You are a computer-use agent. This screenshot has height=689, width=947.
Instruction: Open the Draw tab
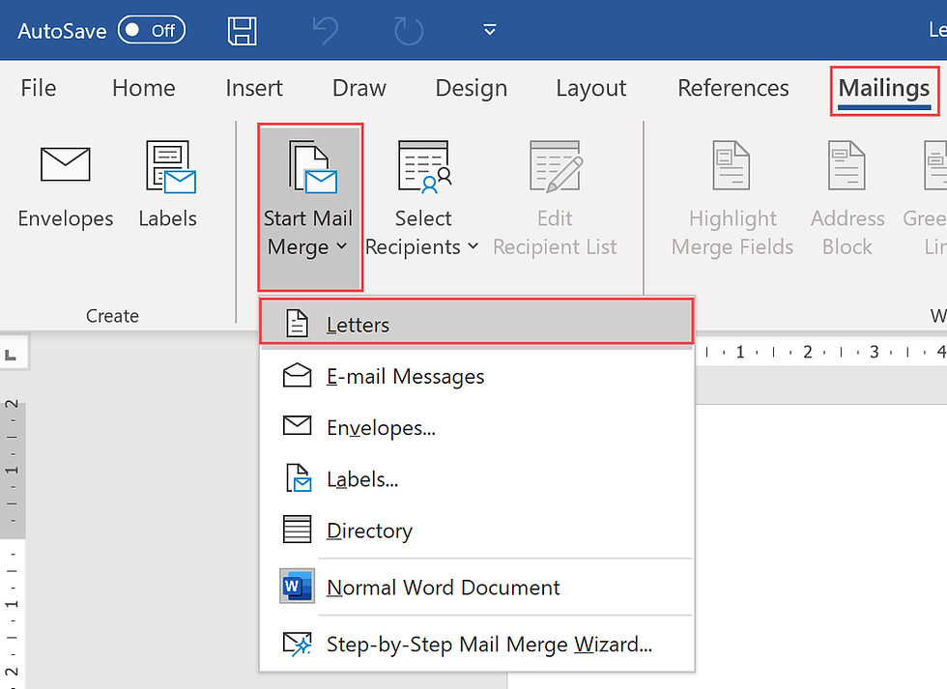coord(359,88)
